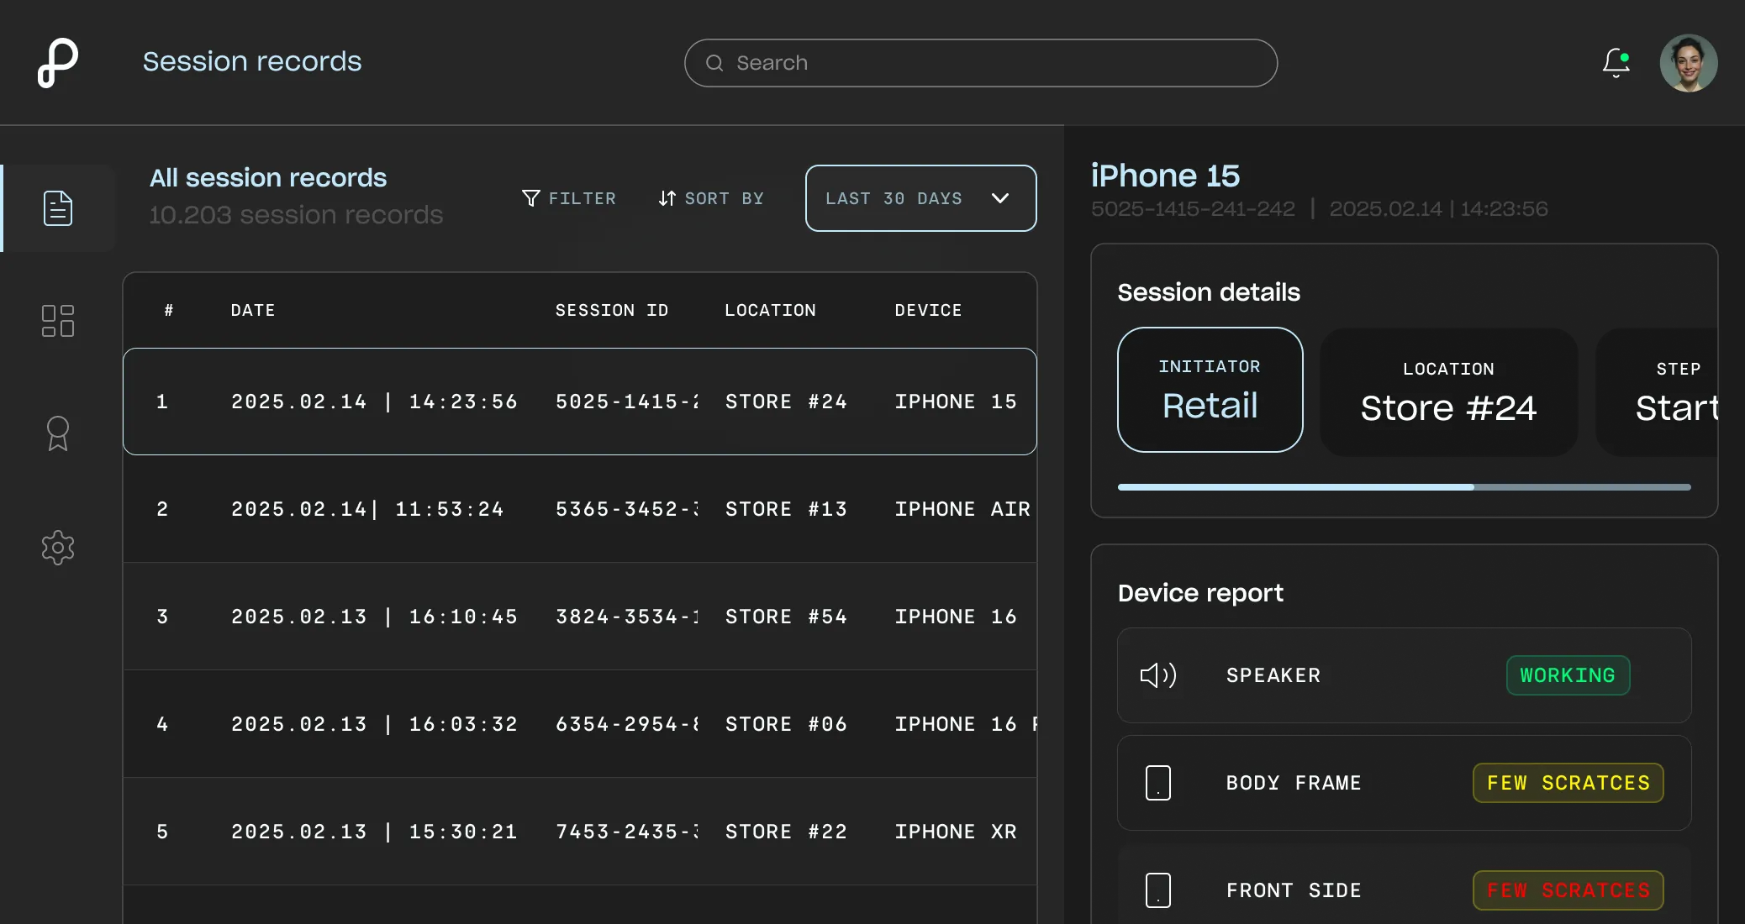Select the LOCATION Store #24 card
This screenshot has width=1745, height=924.
tap(1448, 392)
